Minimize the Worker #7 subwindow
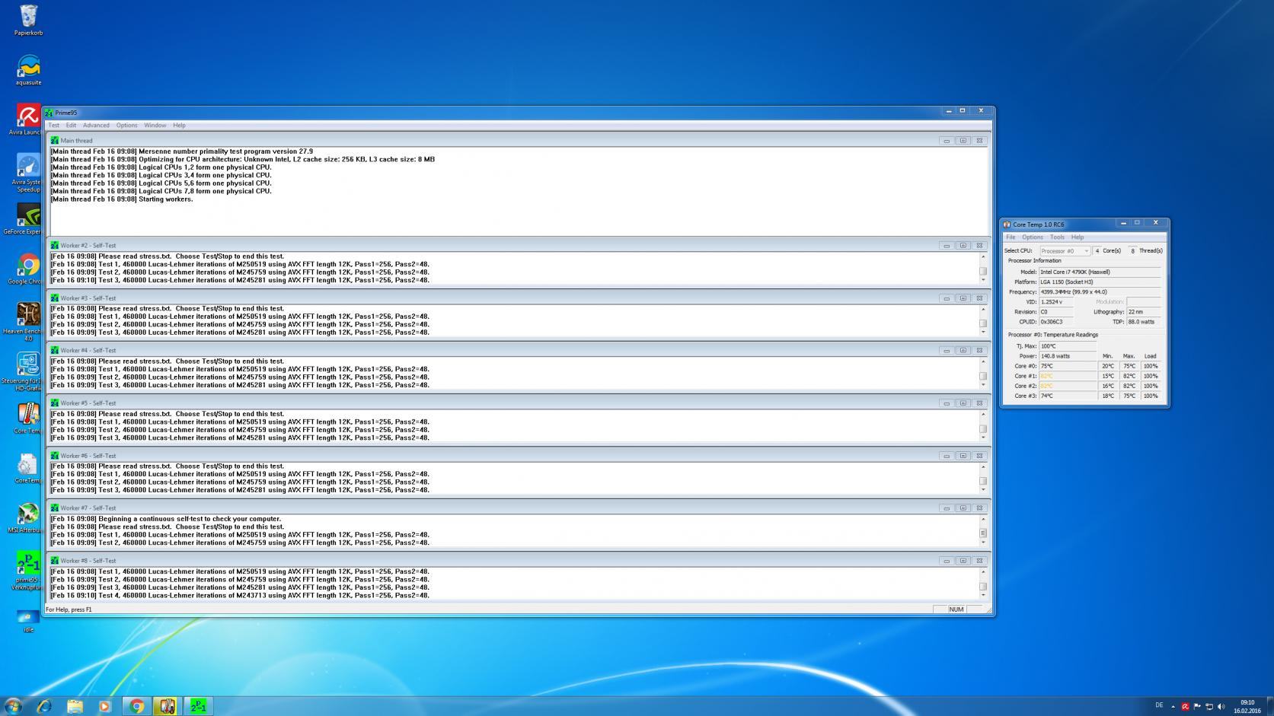The height and width of the screenshot is (716, 1274). click(x=947, y=508)
